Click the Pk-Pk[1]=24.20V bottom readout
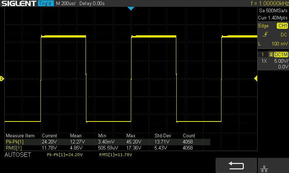Screen dimensions: 289x173 65,155
